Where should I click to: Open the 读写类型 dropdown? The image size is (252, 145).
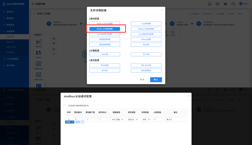point(132,120)
